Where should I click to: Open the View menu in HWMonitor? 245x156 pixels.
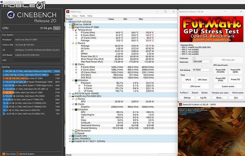(75, 16)
